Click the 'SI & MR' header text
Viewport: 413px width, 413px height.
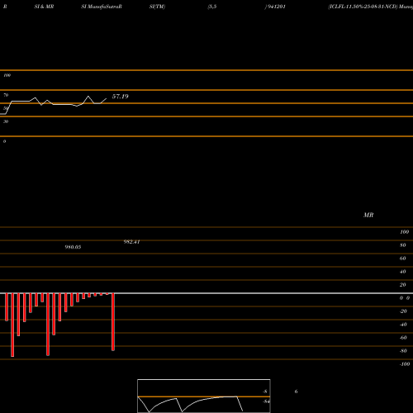pos(44,7)
